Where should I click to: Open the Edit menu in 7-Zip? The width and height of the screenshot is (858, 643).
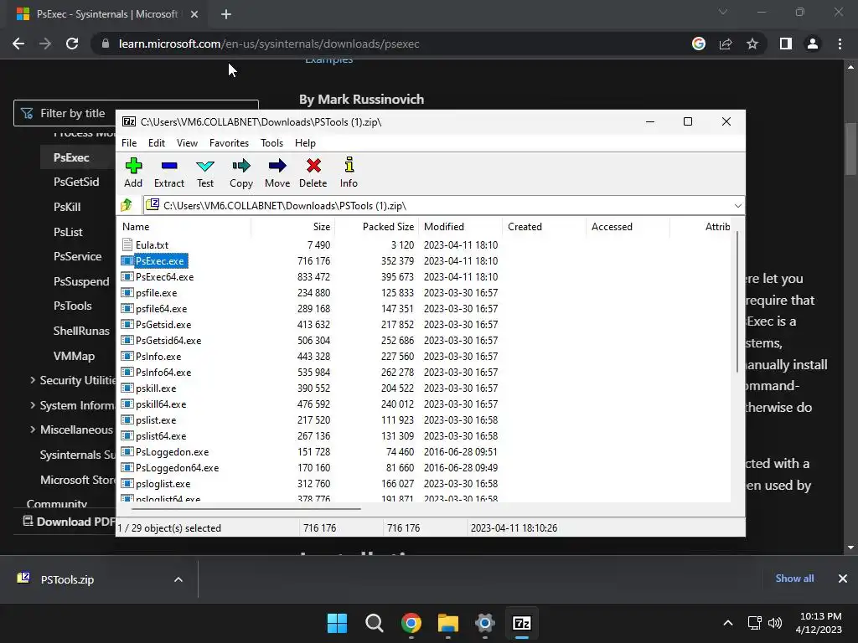(x=157, y=142)
